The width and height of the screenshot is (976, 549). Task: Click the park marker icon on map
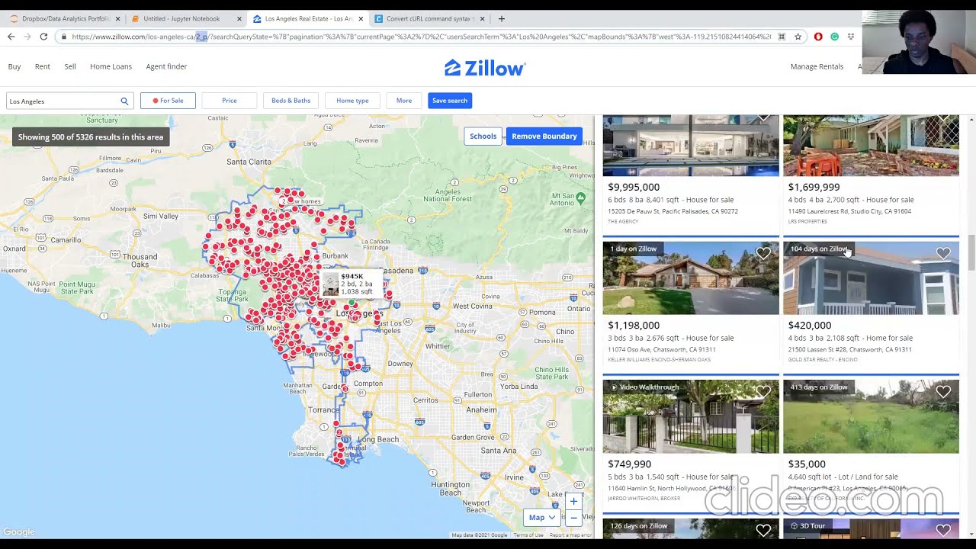581,197
